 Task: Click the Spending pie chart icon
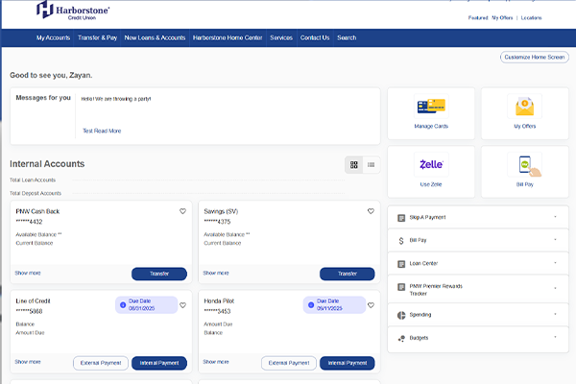point(401,315)
